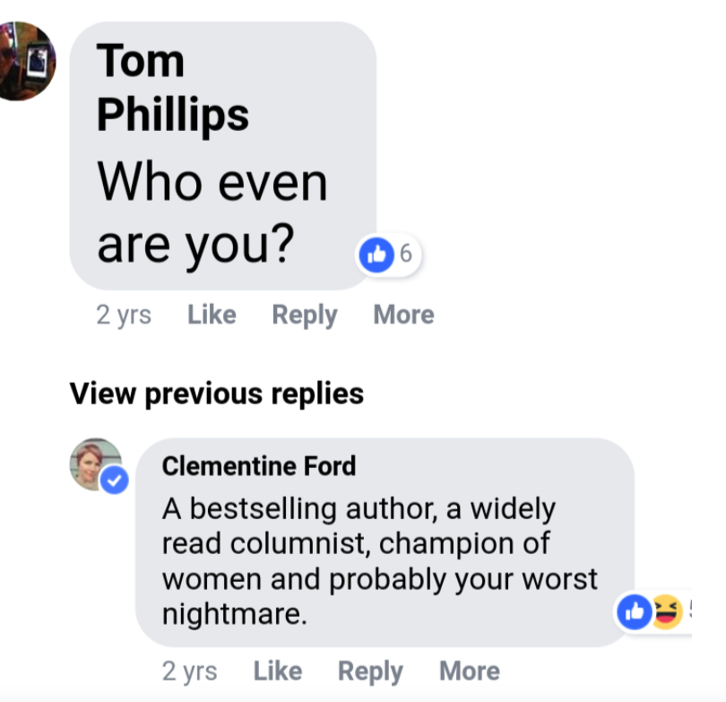
Task: Click the laughing emoji reaction on Clementine's reply
Action: click(665, 612)
